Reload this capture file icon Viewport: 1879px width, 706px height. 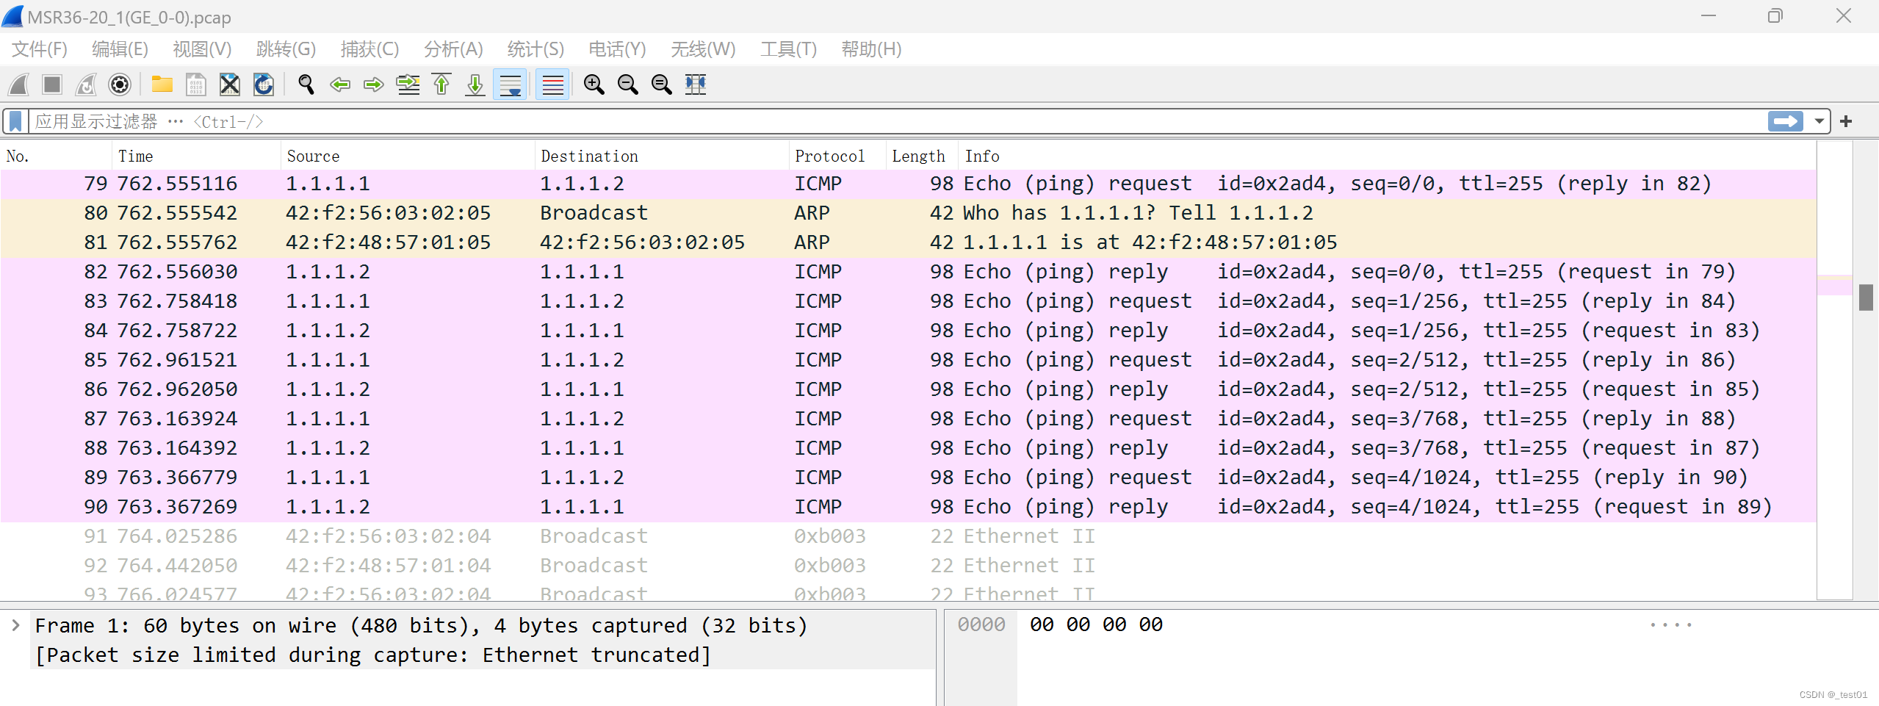click(x=264, y=84)
